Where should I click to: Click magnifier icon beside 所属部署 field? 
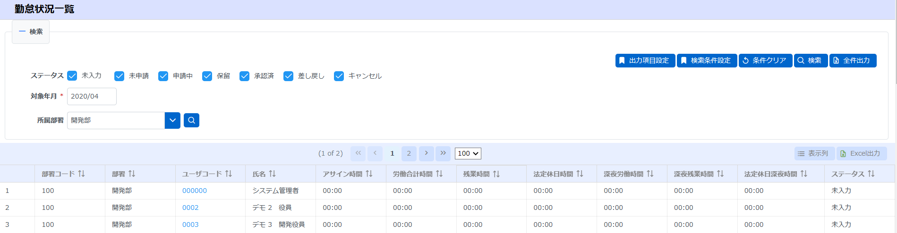pos(191,120)
